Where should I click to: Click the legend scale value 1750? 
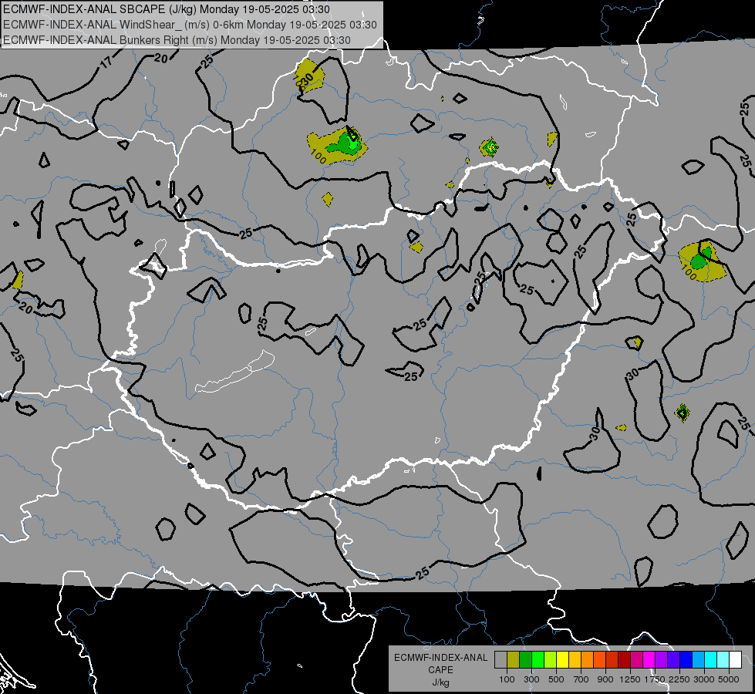(x=655, y=679)
